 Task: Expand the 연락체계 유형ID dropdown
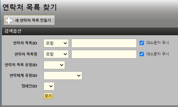pyautogui.click(x=63, y=75)
